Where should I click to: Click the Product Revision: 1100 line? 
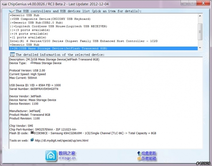click(25, 118)
